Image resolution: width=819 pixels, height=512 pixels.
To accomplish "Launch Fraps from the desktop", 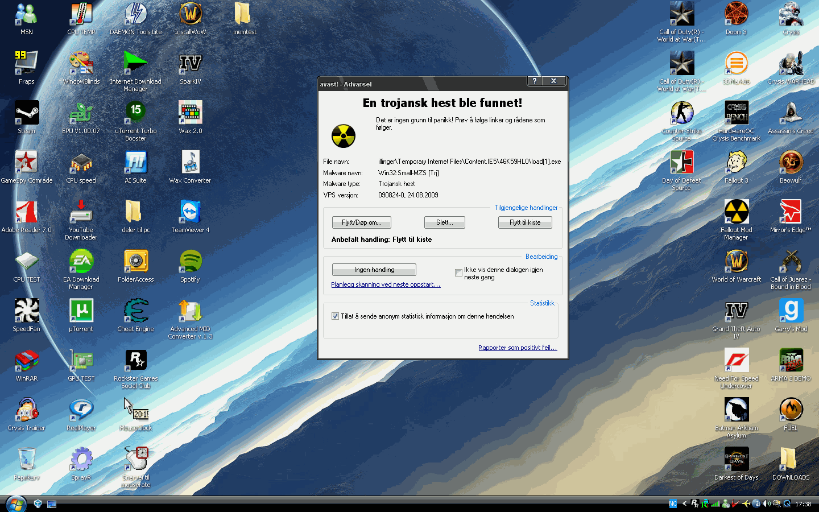I will (x=27, y=68).
